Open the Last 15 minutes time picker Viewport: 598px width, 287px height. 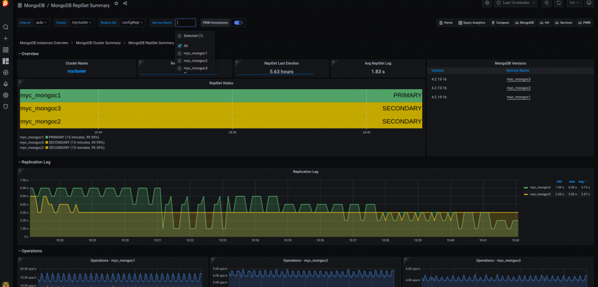[516, 3]
